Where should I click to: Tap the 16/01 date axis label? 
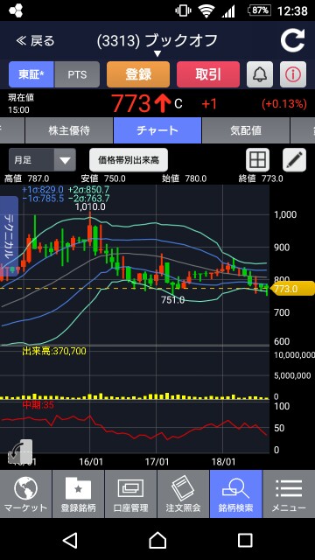[91, 462]
